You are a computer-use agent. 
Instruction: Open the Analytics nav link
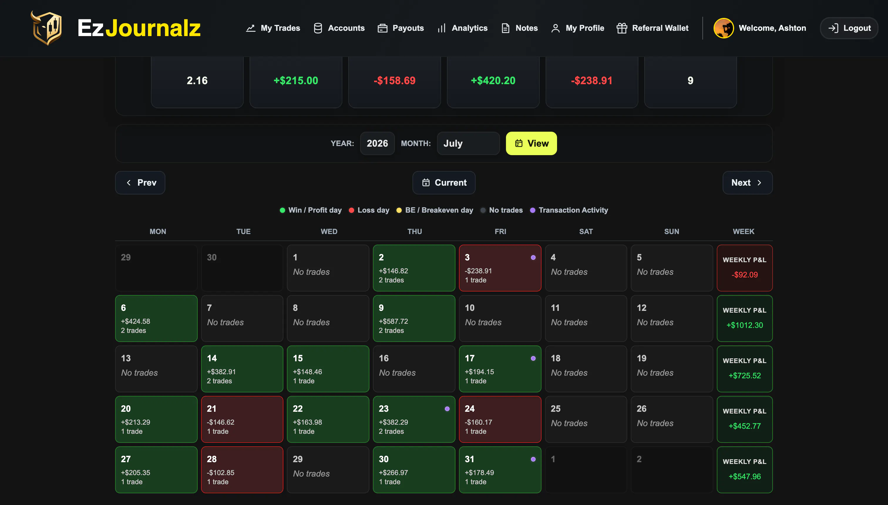(x=462, y=28)
